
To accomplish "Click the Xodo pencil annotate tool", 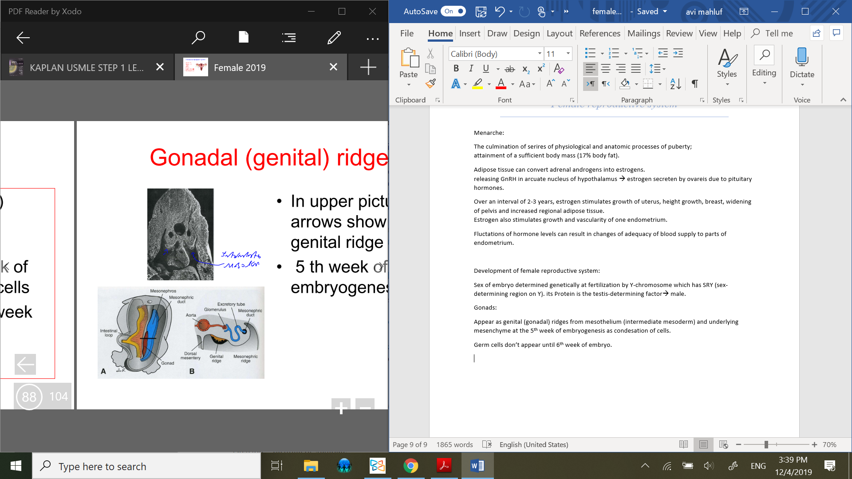I will click(x=334, y=38).
